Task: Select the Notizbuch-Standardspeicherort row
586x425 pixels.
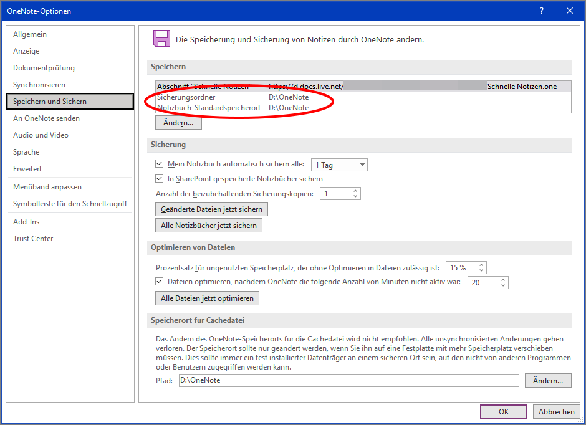Action: (363, 108)
